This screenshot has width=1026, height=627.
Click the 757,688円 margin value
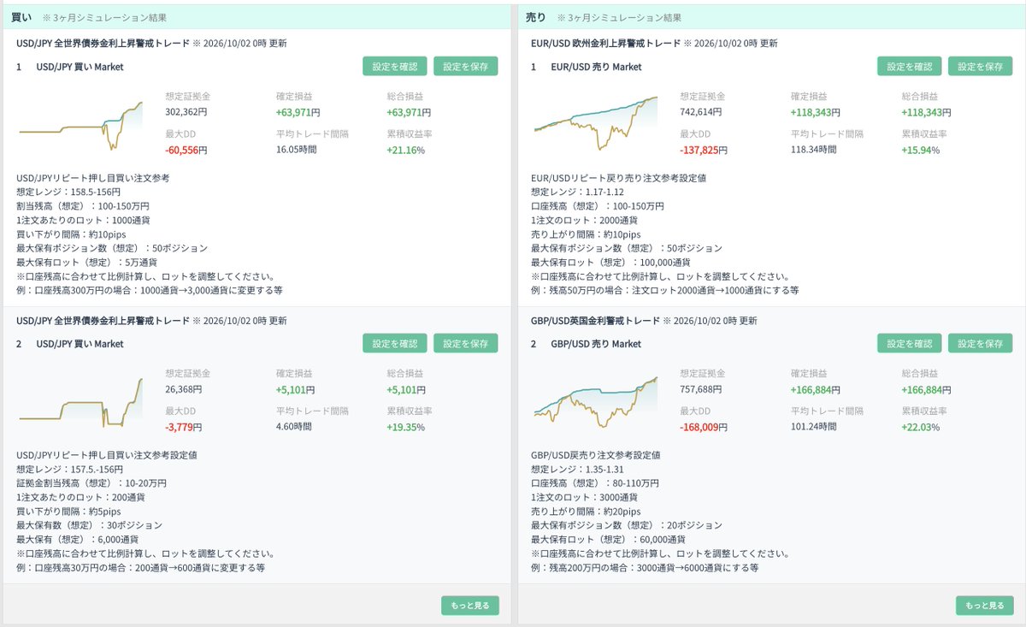[702, 389]
